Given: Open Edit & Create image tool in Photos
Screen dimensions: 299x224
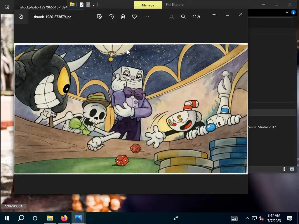Looking at the screenshot, I should (x=99, y=17).
